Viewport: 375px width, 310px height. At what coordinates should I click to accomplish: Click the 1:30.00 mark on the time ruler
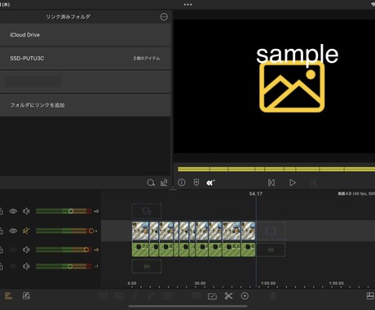pyautogui.click(x=337, y=283)
